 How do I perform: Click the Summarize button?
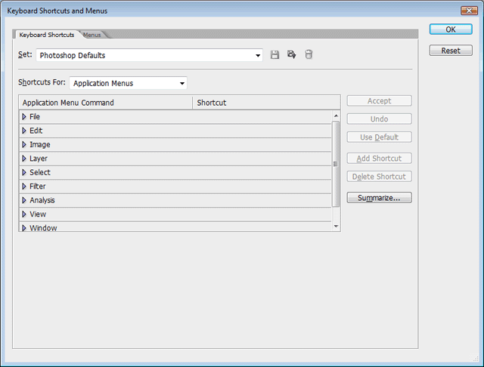(x=379, y=198)
